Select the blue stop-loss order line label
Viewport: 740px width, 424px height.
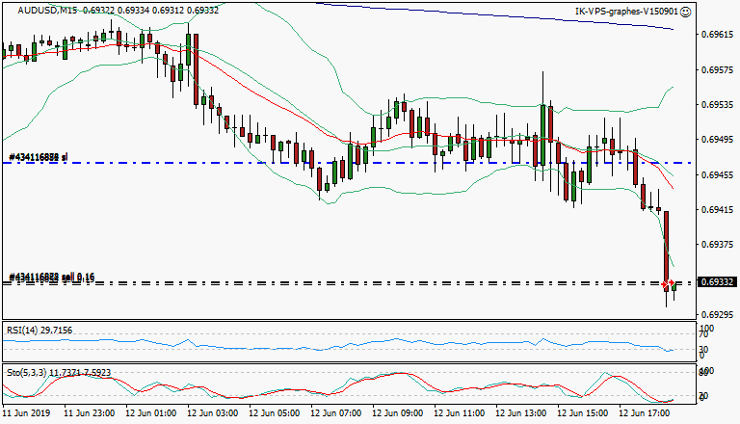coord(39,157)
